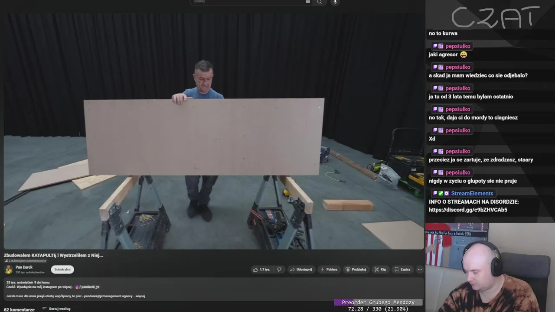This screenshot has height=312, width=555.
Task: Click StreamElements username in chat
Action: point(472,193)
